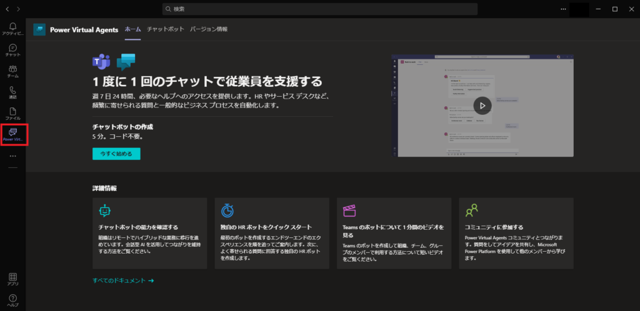Click the search magnifier icon

[168, 9]
